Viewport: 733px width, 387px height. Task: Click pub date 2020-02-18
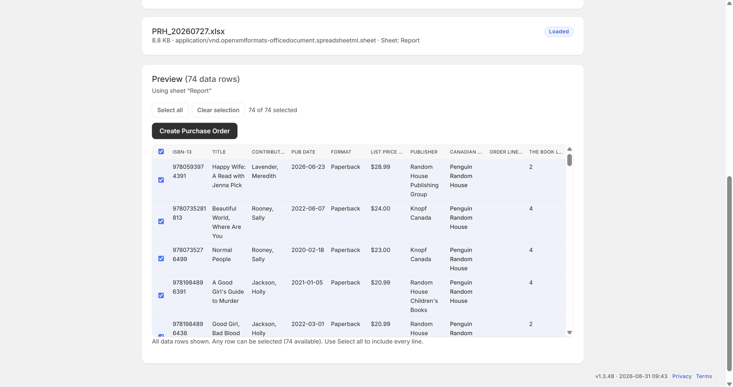307,250
